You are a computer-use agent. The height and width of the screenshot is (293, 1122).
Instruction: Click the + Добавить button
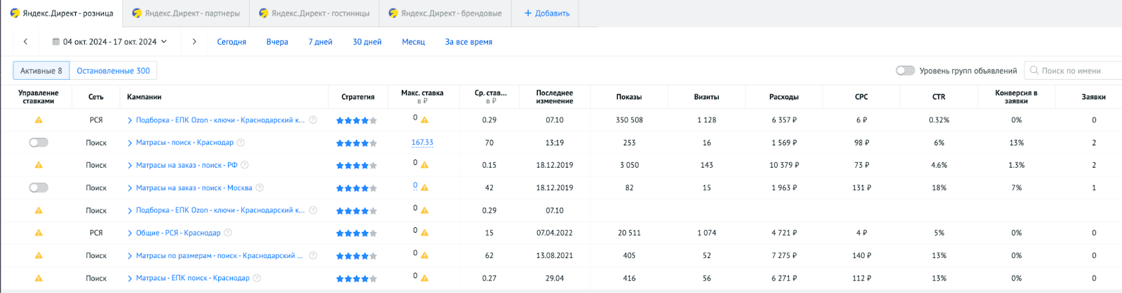[547, 13]
